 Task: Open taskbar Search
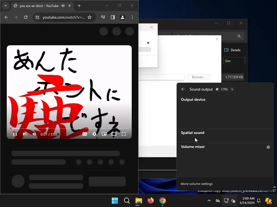pyautogui.click(x=127, y=201)
